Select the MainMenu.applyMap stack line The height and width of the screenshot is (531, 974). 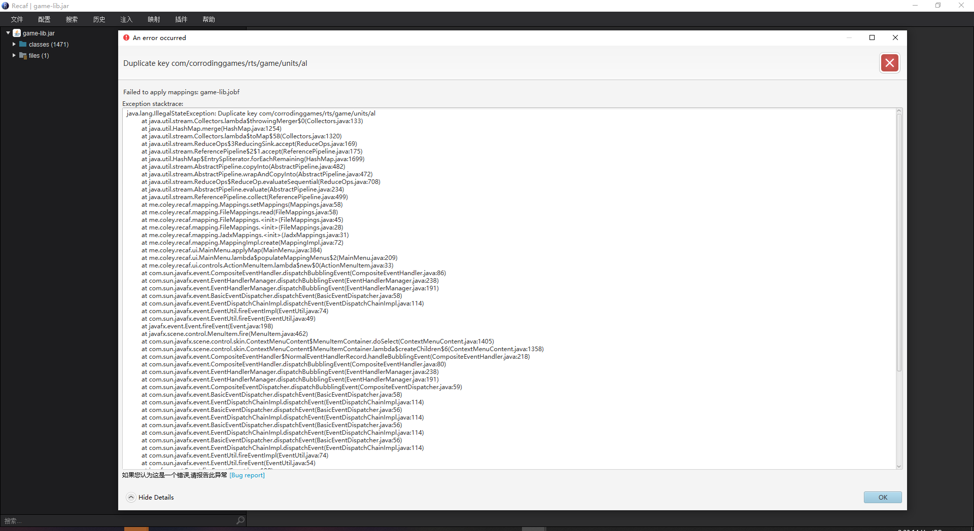coord(231,250)
